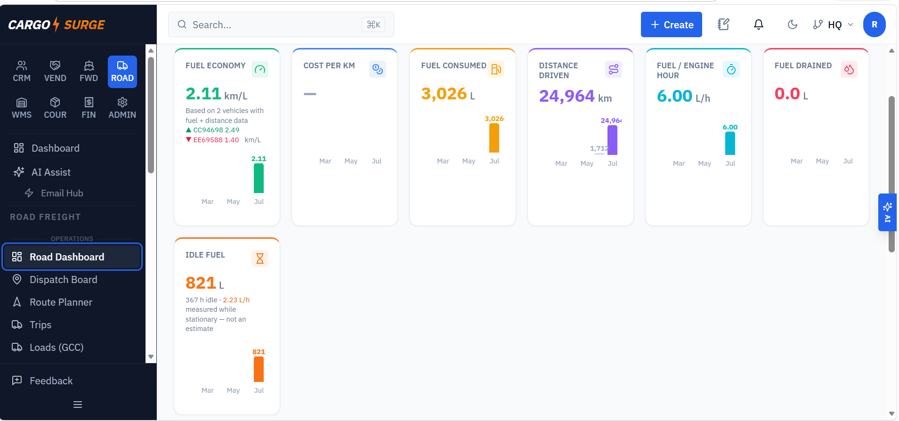Click the Idle Fuel hourglass icon
The image size is (899, 421).
coord(260,259)
